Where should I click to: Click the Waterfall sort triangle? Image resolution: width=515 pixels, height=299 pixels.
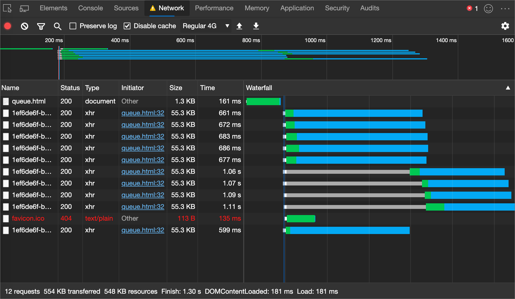tap(507, 88)
